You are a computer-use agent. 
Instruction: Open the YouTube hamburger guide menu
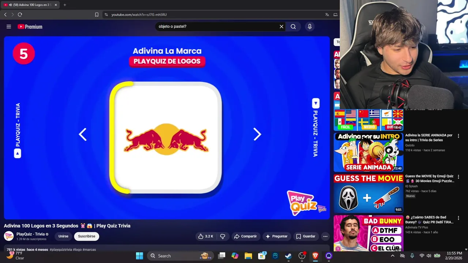pyautogui.click(x=9, y=27)
